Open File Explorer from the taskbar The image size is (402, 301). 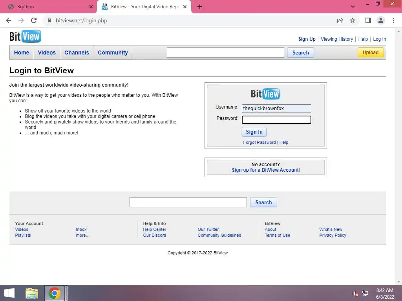32,293
